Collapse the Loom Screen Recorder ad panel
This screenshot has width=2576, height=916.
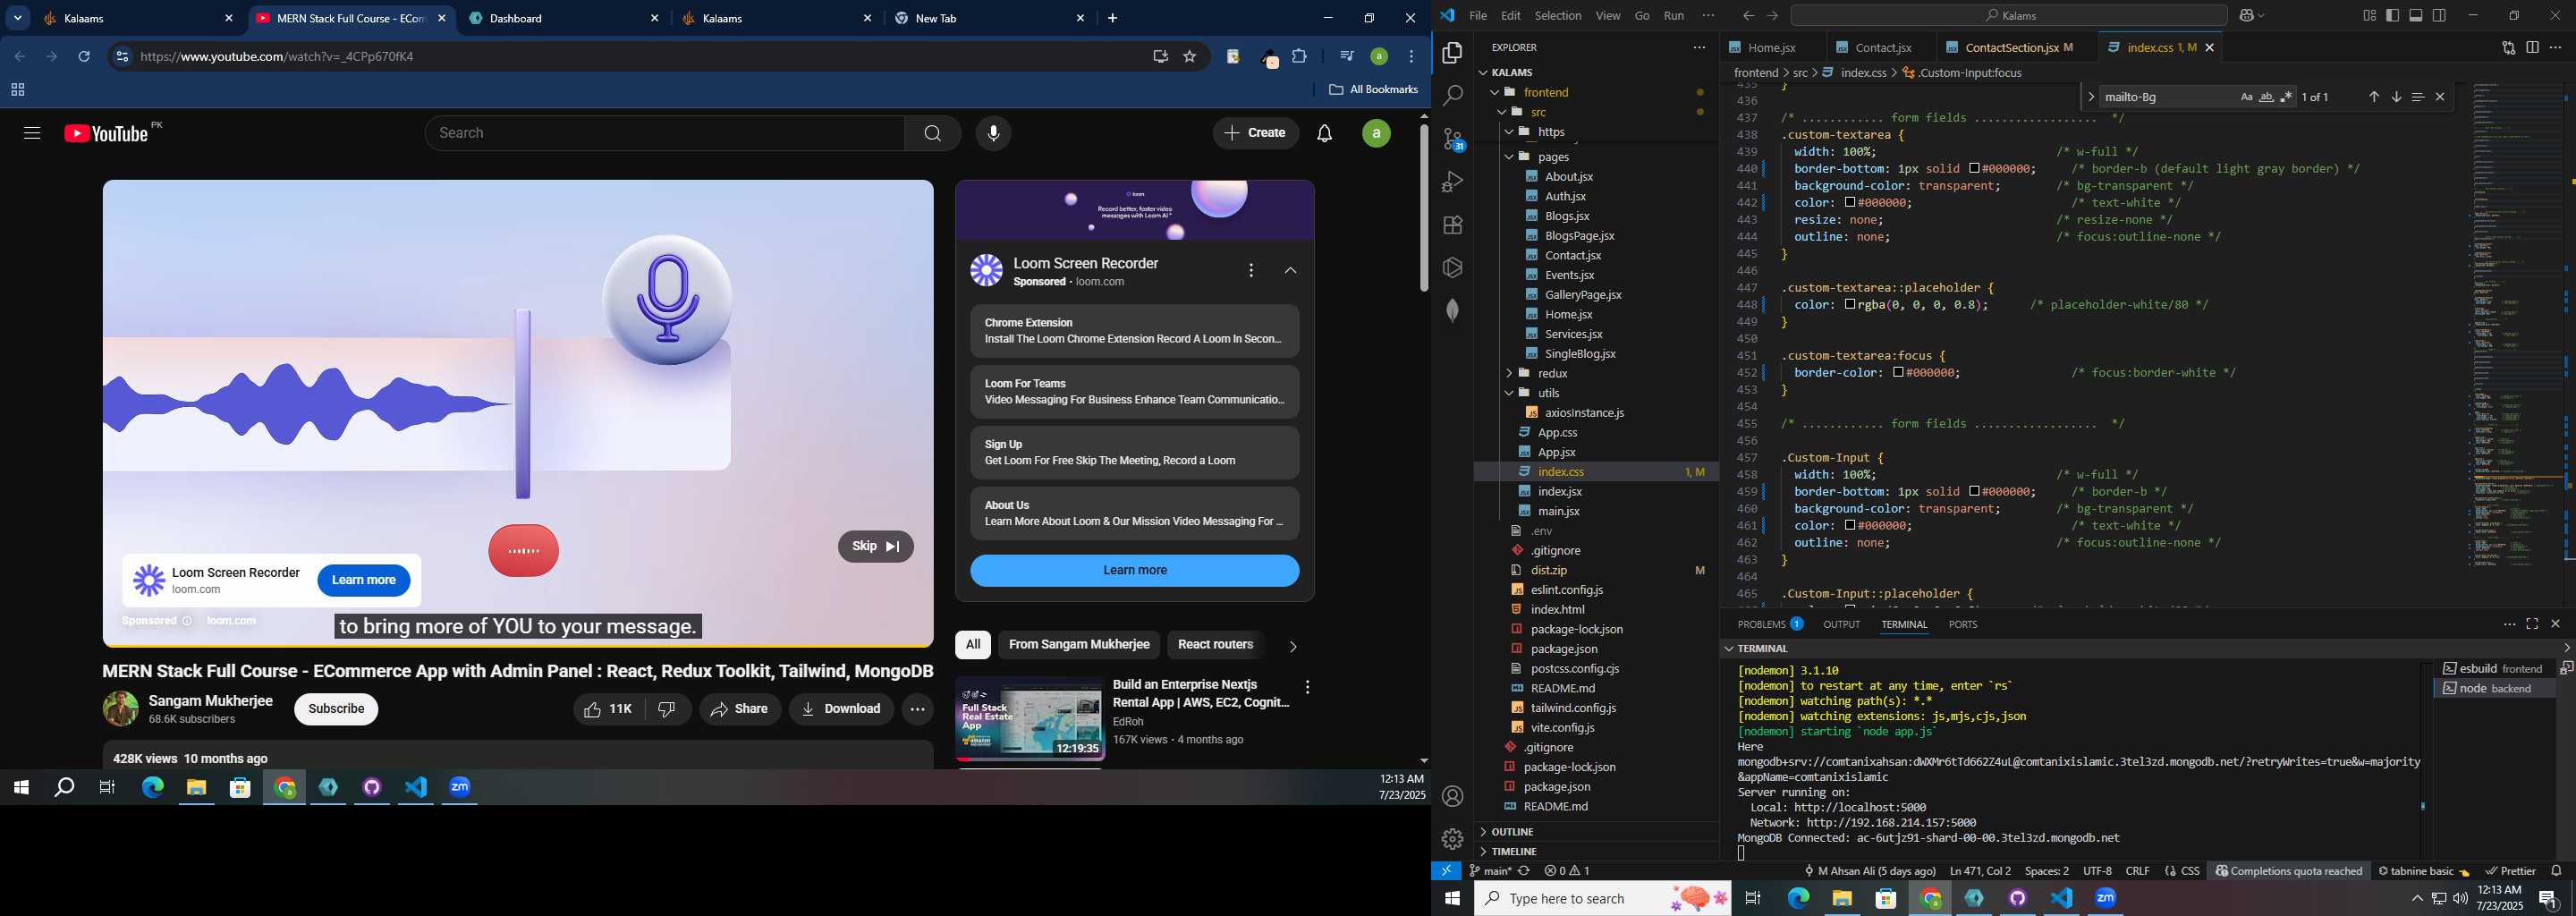click(x=1291, y=271)
